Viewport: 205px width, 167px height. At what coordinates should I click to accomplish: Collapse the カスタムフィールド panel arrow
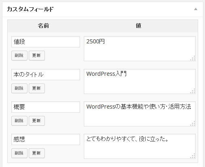coord(196,9)
